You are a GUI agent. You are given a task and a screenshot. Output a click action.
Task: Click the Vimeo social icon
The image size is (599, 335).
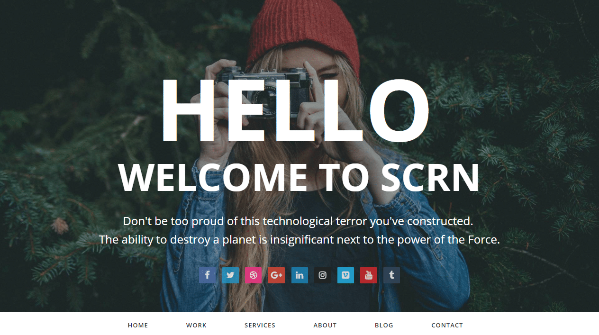coord(345,275)
